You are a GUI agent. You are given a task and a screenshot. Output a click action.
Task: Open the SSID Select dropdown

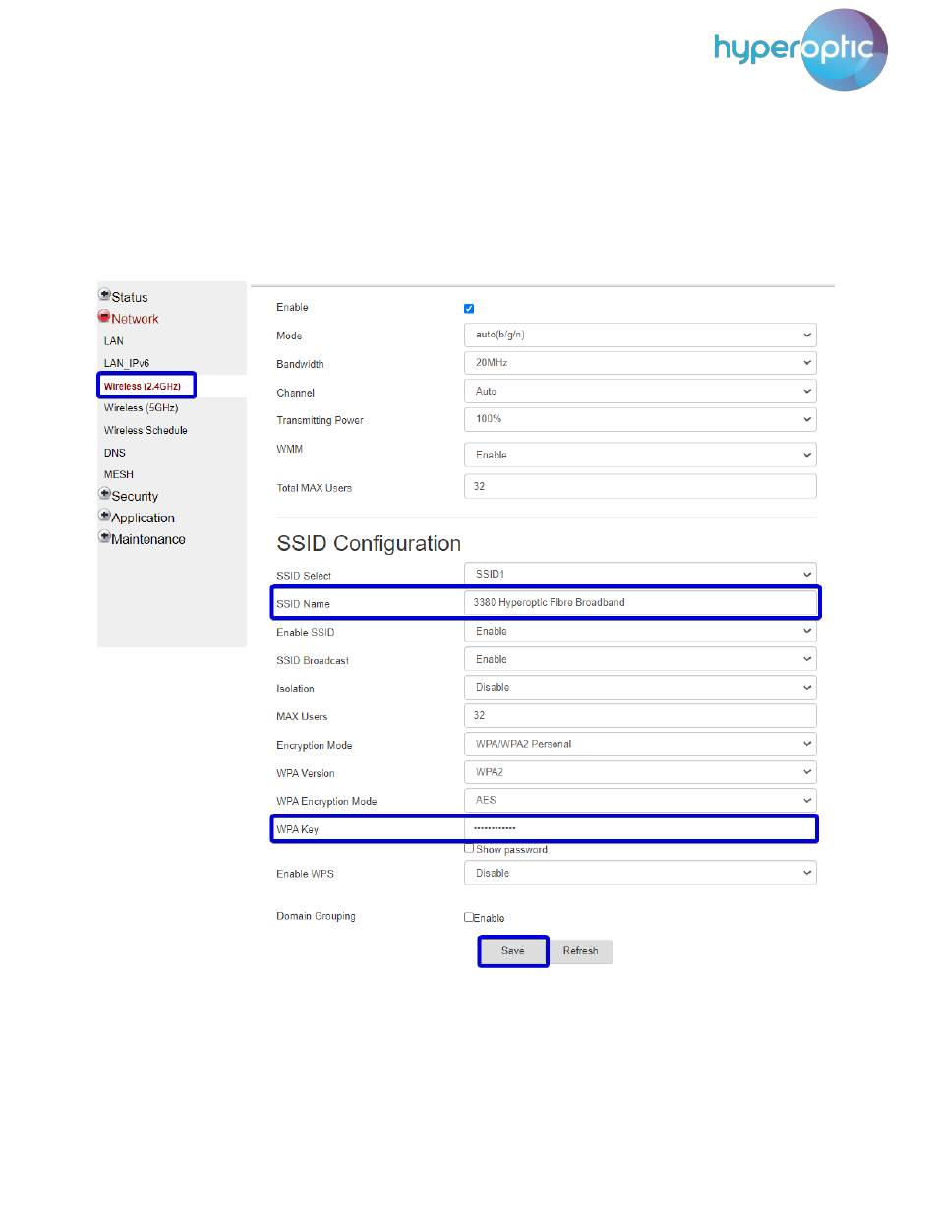640,574
